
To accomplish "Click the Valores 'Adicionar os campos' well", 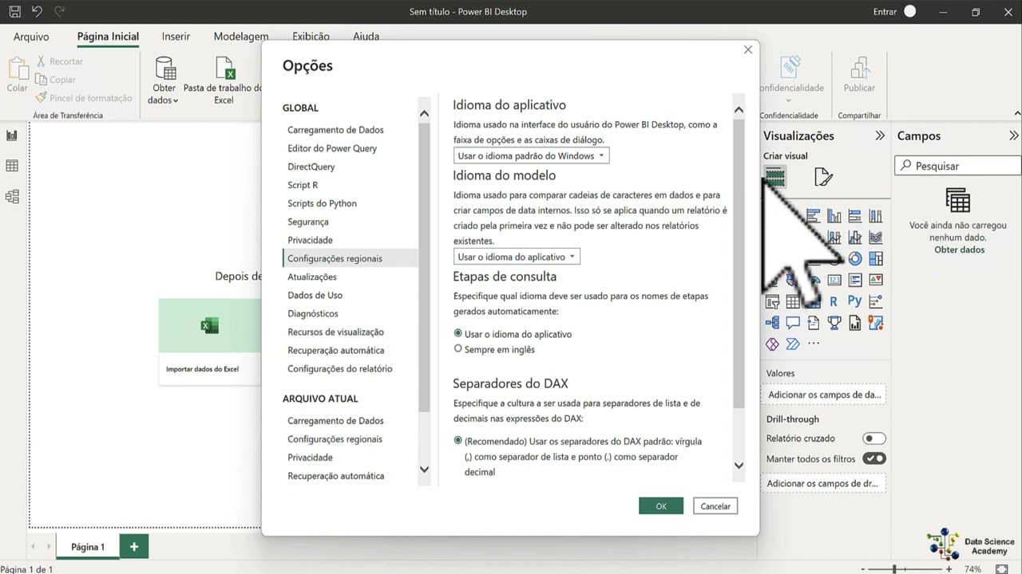I will [824, 395].
